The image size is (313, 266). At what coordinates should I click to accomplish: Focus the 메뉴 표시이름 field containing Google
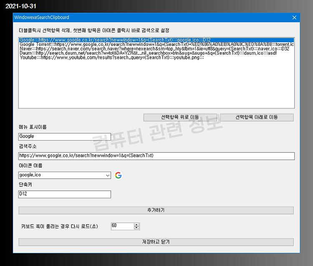(x=64, y=137)
